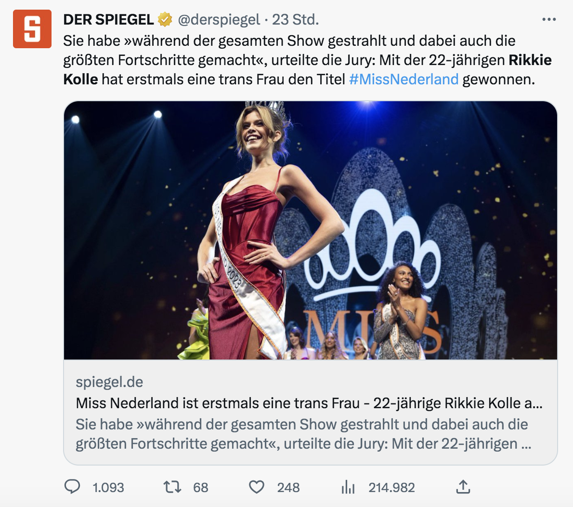This screenshot has height=507, width=573.
Task: Click the DER SPIEGEL display name
Action: coord(108,20)
